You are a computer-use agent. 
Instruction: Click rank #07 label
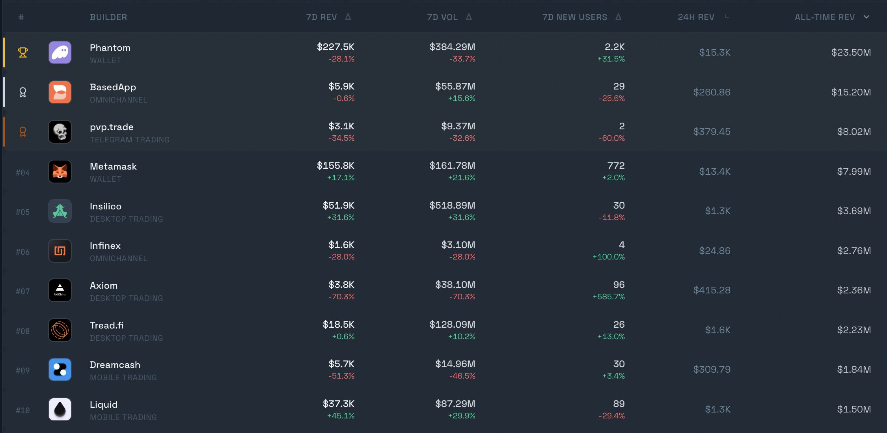click(x=23, y=291)
